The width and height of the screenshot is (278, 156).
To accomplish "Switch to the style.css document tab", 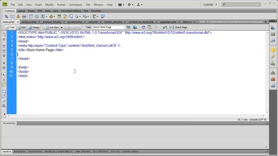I will (x=187, y=22).
